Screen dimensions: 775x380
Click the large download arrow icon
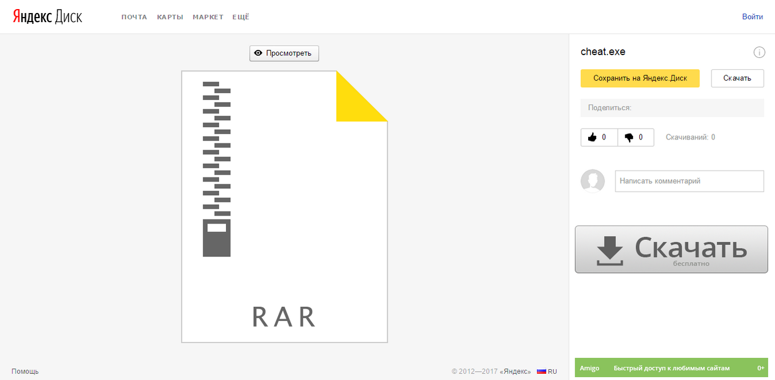[610, 250]
